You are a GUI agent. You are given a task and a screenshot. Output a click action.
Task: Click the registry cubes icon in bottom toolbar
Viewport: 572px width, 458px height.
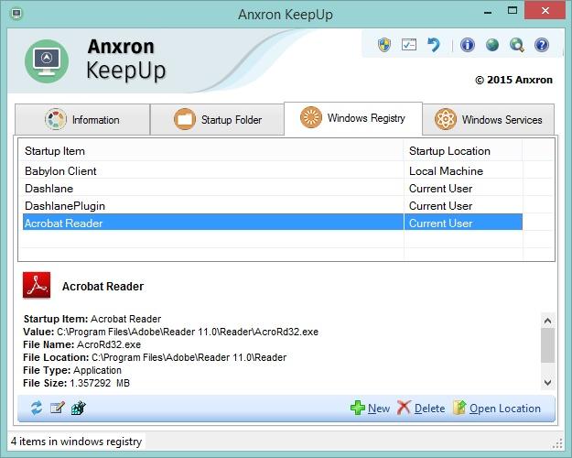pos(79,408)
